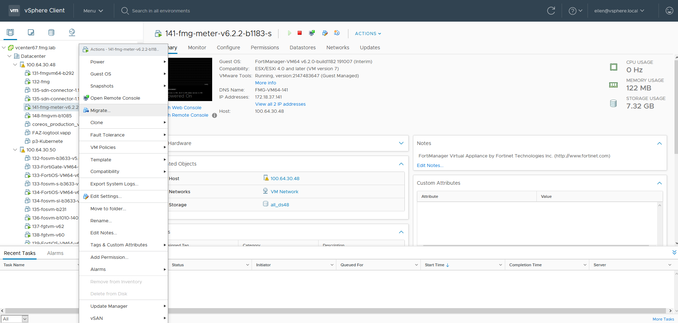
Task: Click the Take Snapshot clock icon
Action: 337,33
